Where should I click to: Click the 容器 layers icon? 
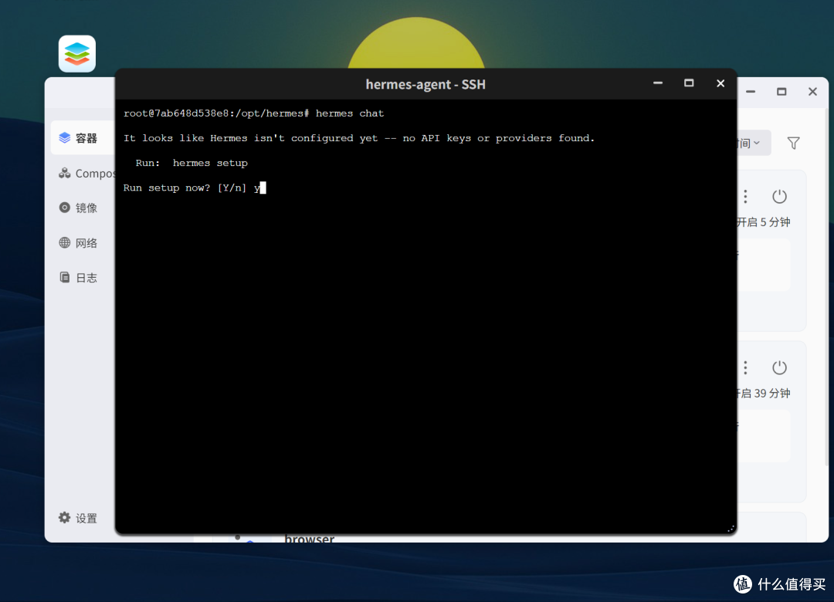pos(65,137)
